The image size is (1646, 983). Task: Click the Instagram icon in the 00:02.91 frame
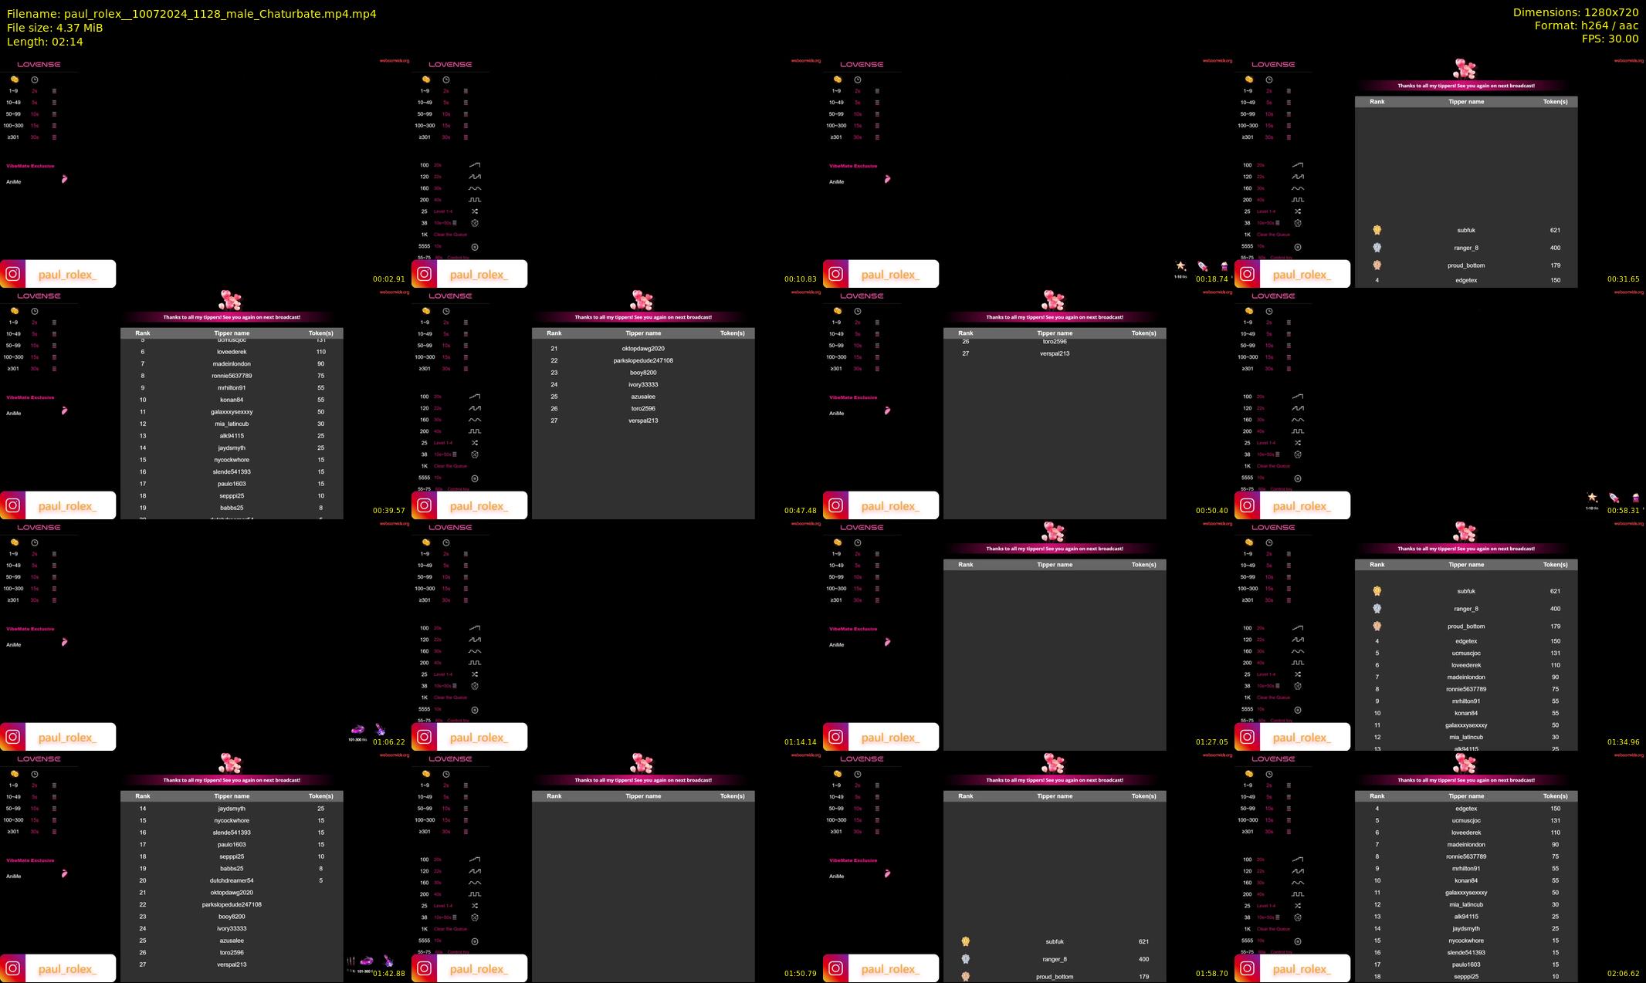(13, 274)
